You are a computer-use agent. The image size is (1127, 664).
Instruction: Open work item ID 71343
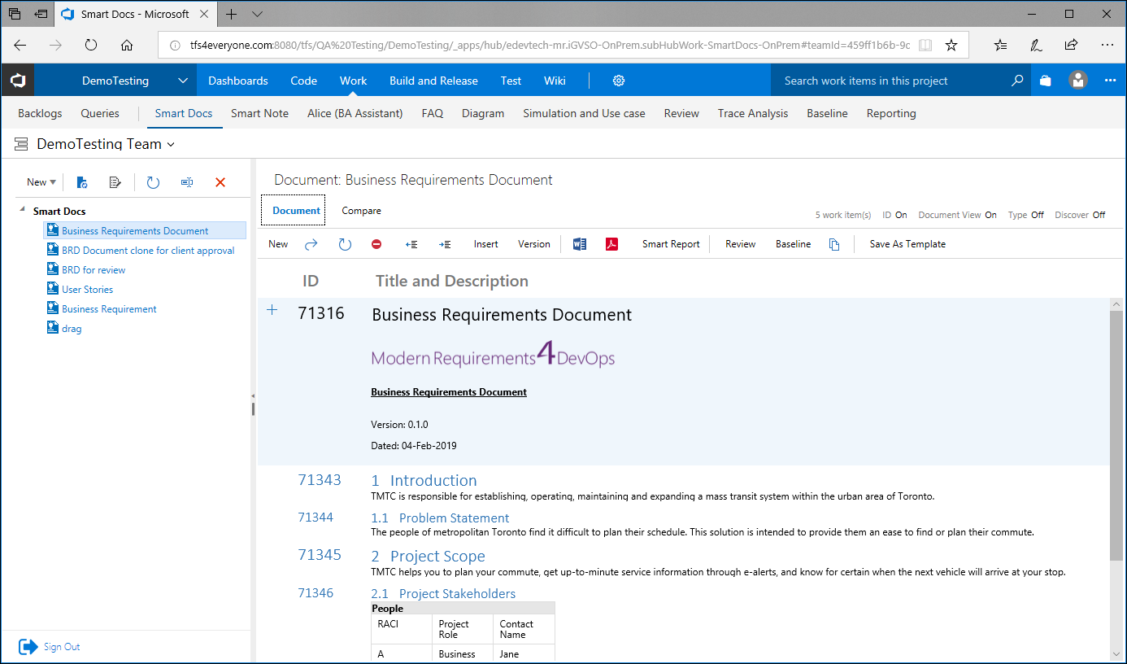320,480
